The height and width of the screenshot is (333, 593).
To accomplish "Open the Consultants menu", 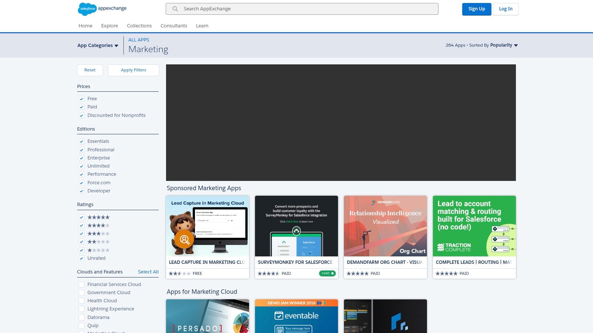I will (x=174, y=26).
